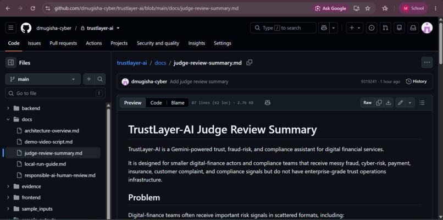443x220 pixels.
Task: Open the dmugisha-cyber commit author link
Action: (x=149, y=81)
